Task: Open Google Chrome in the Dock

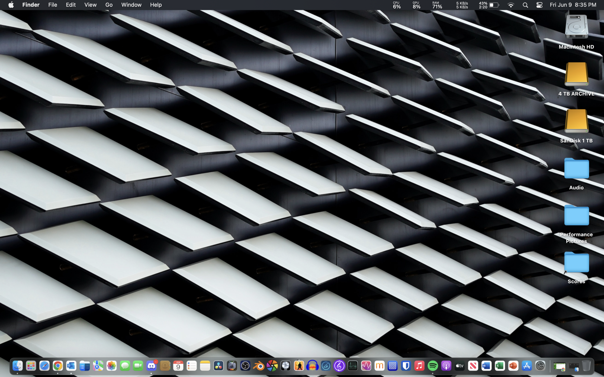Action: (x=58, y=366)
